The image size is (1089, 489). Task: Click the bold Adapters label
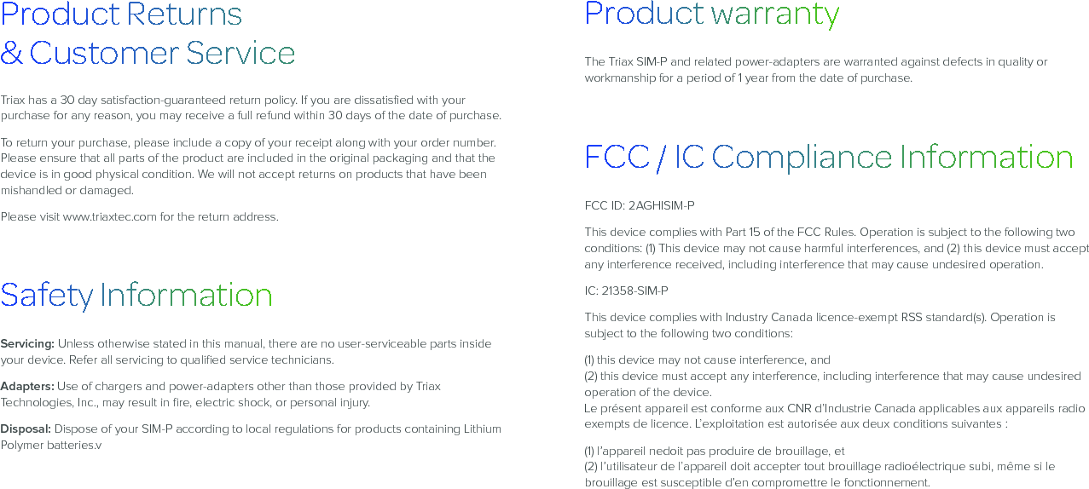(27, 387)
